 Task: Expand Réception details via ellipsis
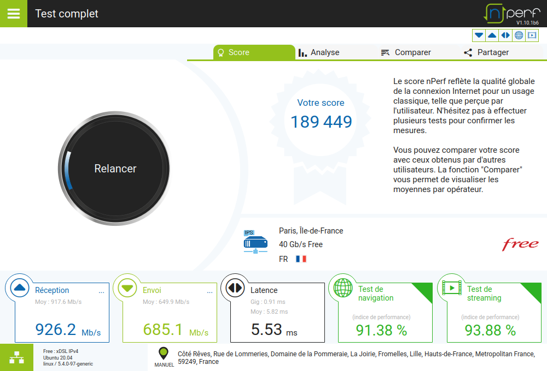point(102,292)
